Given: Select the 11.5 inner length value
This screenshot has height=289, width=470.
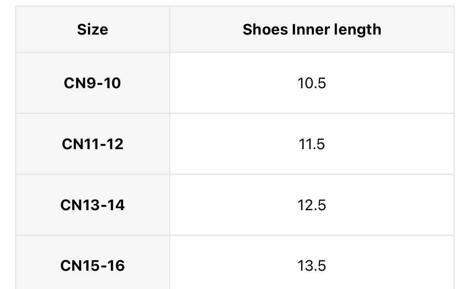Looking at the screenshot, I should 312,144.
